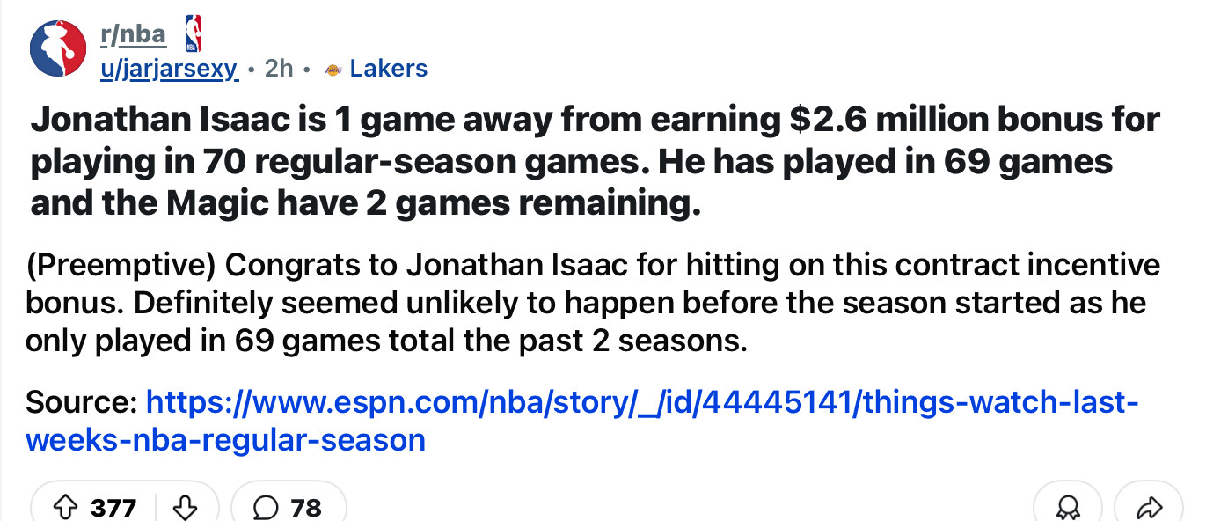Open the 78 comments count
The height and width of the screenshot is (521, 1206).
coord(306,507)
